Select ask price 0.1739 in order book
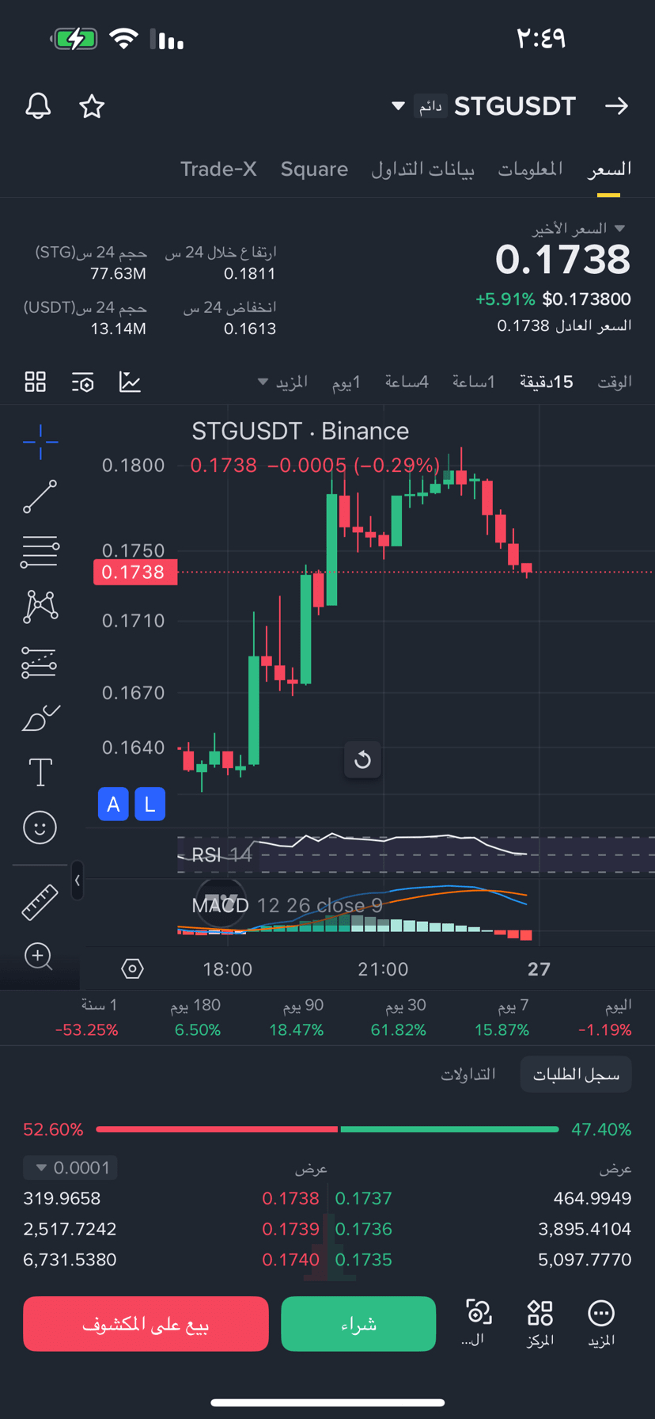This screenshot has height=1419, width=655. tap(290, 1229)
